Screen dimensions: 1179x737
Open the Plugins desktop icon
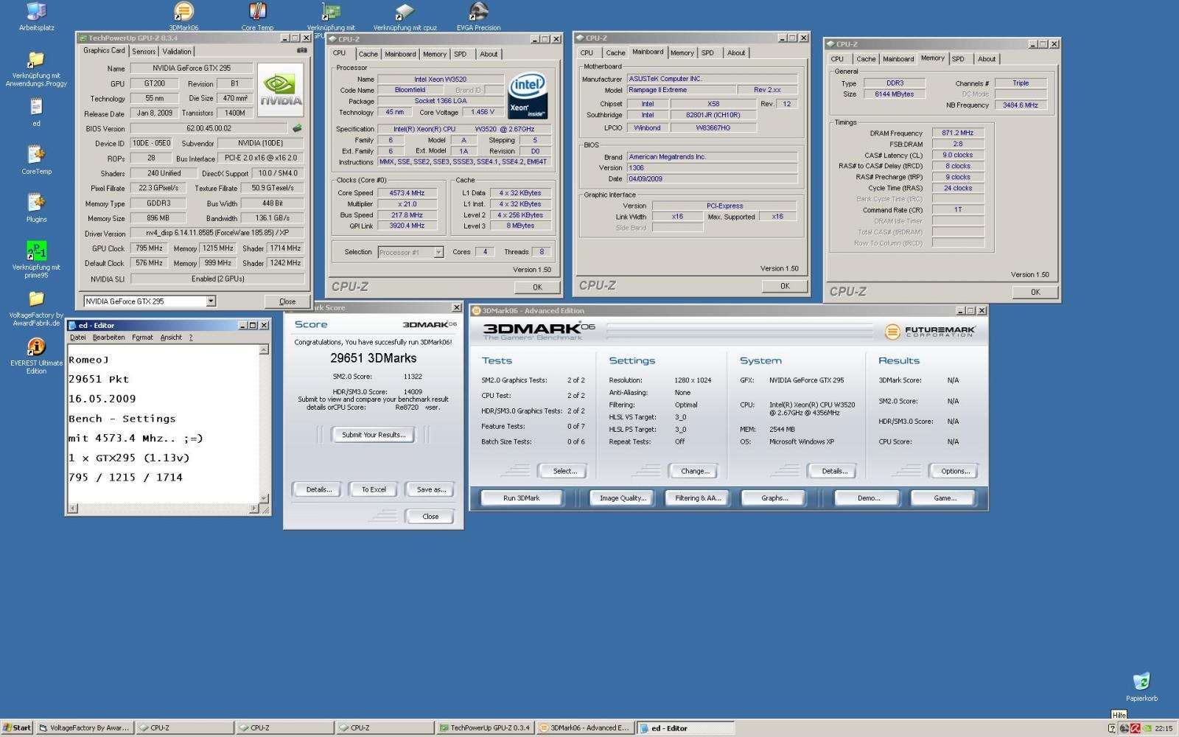[36, 208]
